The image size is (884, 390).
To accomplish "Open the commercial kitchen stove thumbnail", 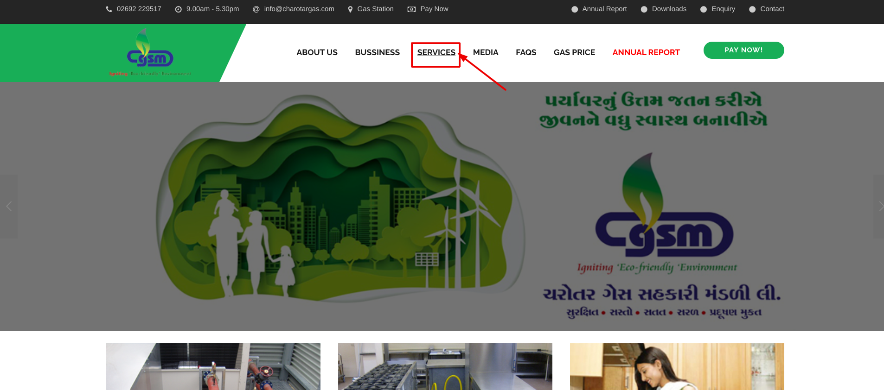I will click(445, 366).
